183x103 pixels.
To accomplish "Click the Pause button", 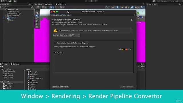I will point(91,1).
